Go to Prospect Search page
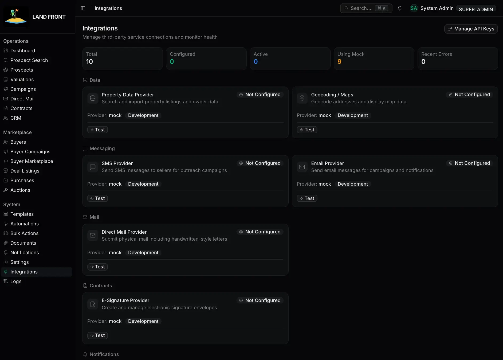The width and height of the screenshot is (503, 360). (x=37, y=60)
